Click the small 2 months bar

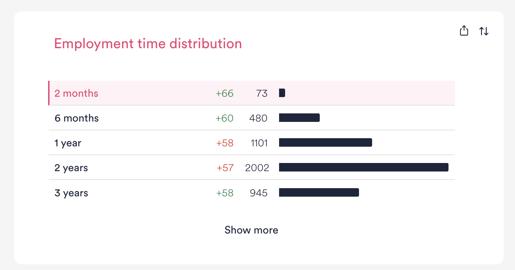(x=282, y=93)
